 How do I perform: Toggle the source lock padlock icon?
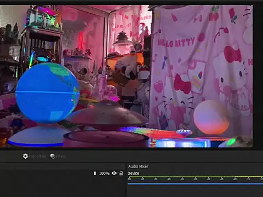tap(121, 173)
